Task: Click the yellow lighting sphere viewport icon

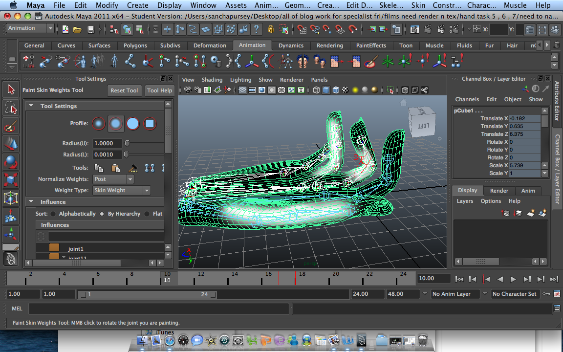Action: point(355,90)
